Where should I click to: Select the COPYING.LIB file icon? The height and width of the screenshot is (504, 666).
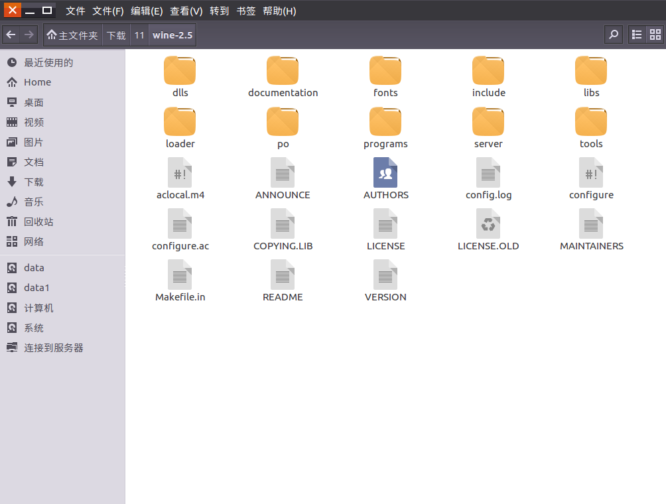(x=283, y=223)
